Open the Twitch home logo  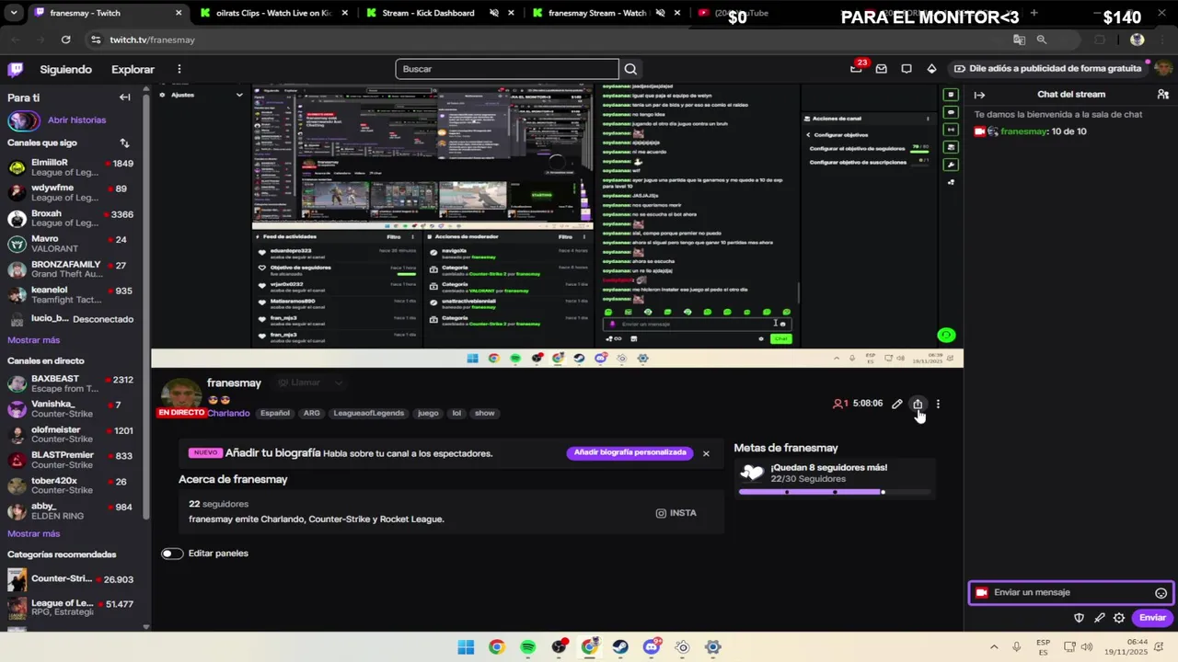click(x=15, y=69)
